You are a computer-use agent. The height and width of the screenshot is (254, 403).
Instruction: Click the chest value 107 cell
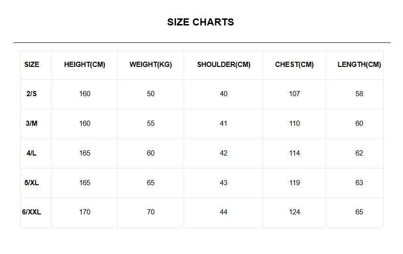[294, 94]
